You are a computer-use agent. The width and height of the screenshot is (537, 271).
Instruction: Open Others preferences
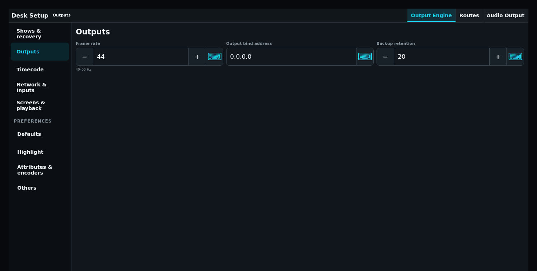point(40,188)
